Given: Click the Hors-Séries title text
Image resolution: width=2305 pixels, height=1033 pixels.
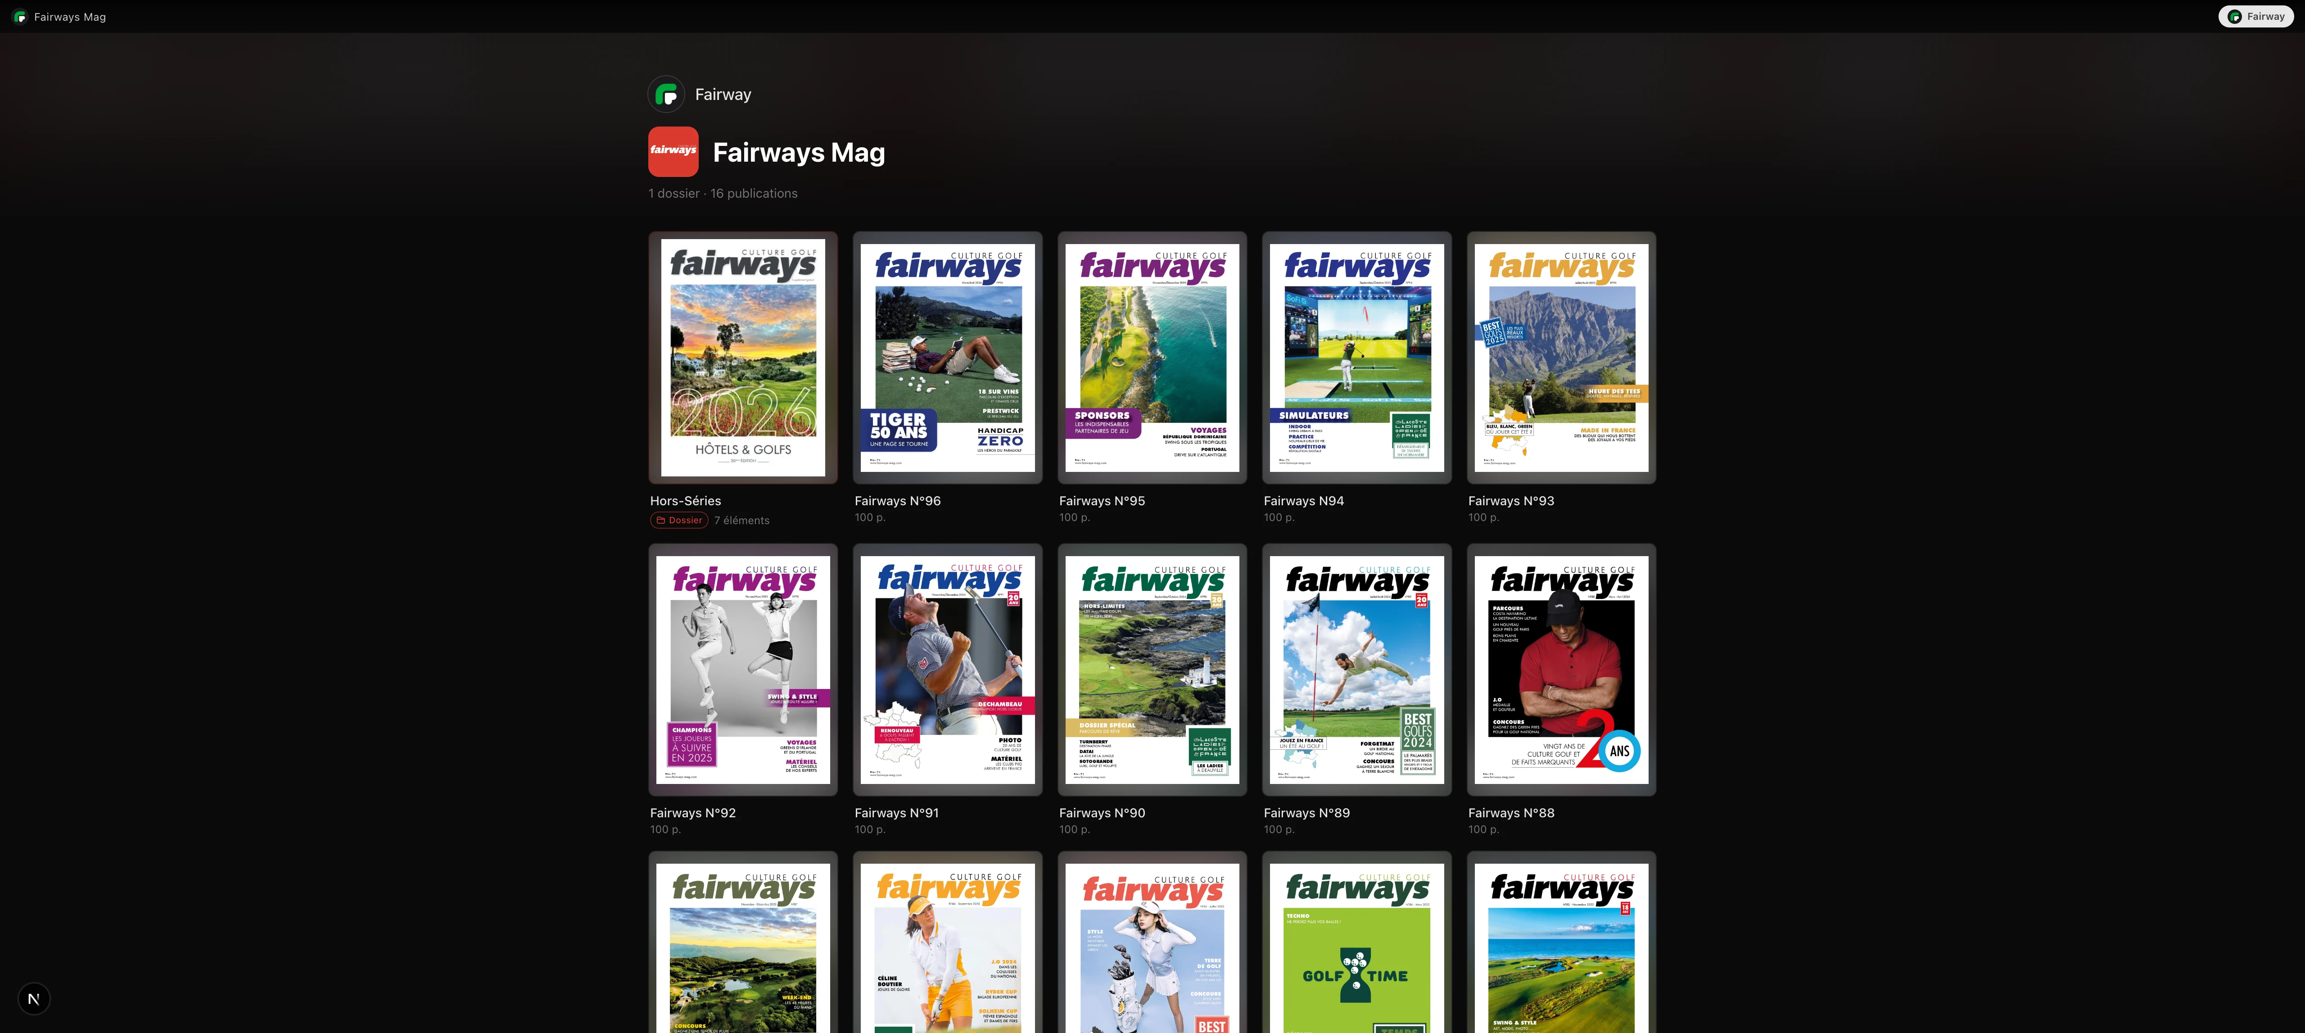Looking at the screenshot, I should 684,501.
